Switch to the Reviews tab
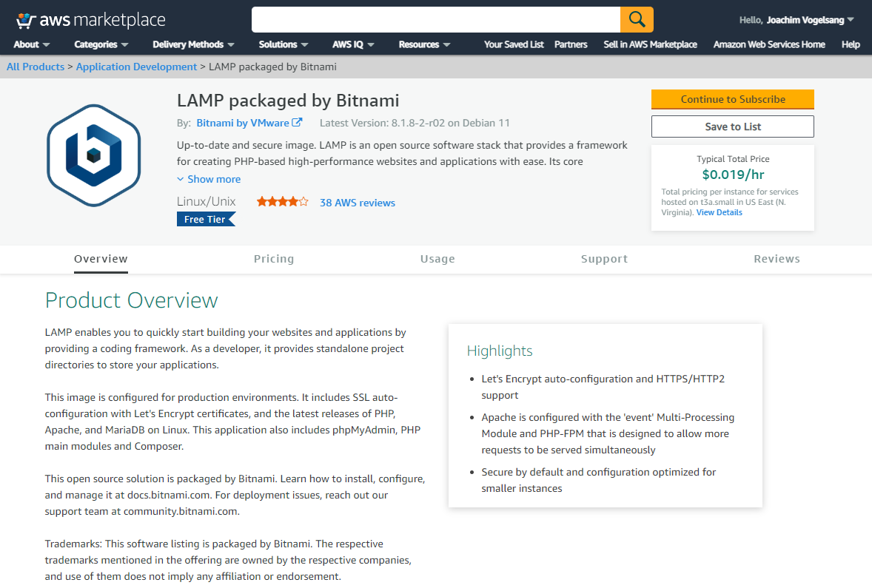This screenshot has width=872, height=588. 777,259
